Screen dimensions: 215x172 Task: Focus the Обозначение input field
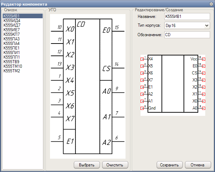[x=187, y=35]
